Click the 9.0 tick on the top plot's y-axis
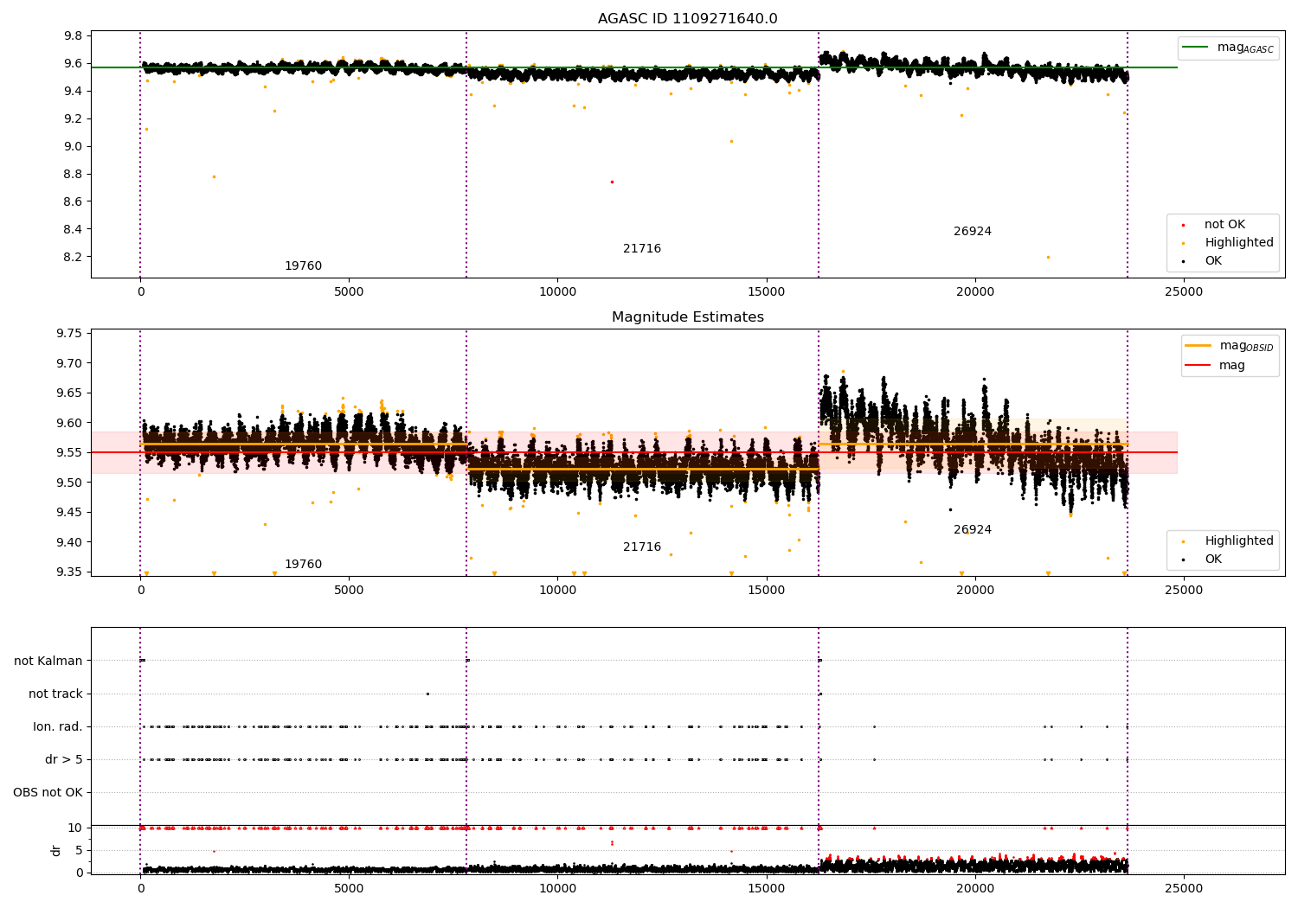This screenshot has width=1298, height=908. pos(74,147)
